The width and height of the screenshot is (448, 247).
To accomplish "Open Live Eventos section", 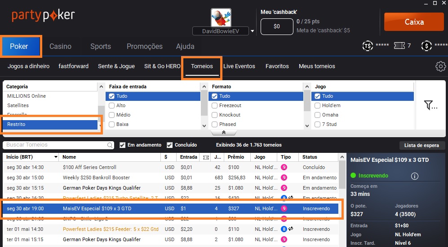I will 239,66.
